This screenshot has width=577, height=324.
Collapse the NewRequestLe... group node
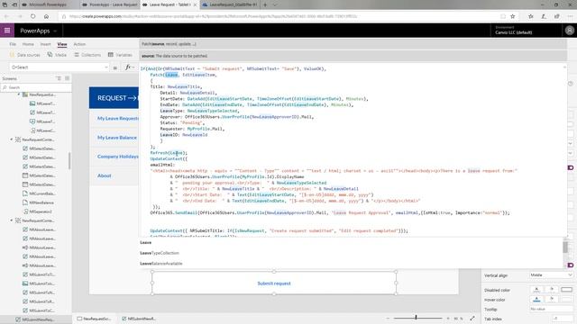point(19,94)
